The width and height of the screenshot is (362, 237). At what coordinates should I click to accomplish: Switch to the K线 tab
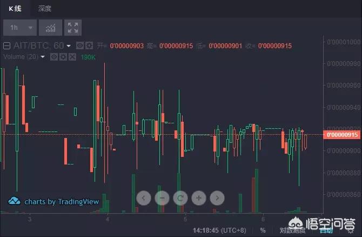(14, 9)
